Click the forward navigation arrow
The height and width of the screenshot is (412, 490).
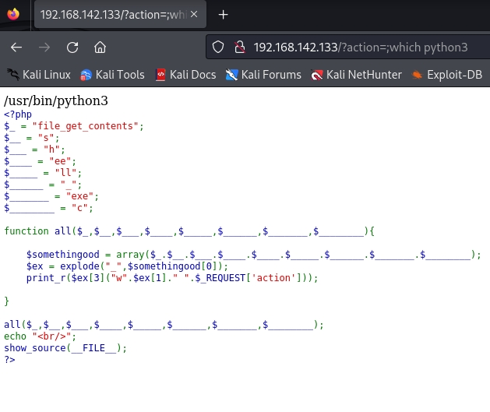coord(44,47)
